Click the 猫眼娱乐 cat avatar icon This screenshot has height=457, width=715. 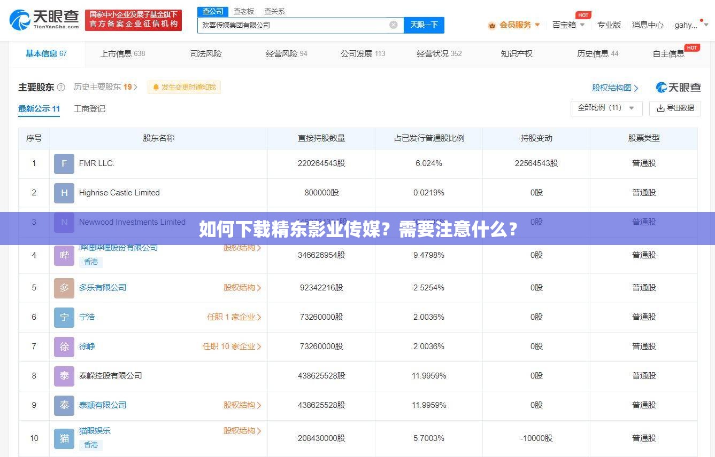tap(64, 438)
